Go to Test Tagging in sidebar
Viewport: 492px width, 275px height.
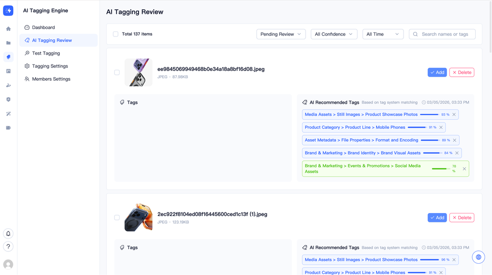[46, 53]
